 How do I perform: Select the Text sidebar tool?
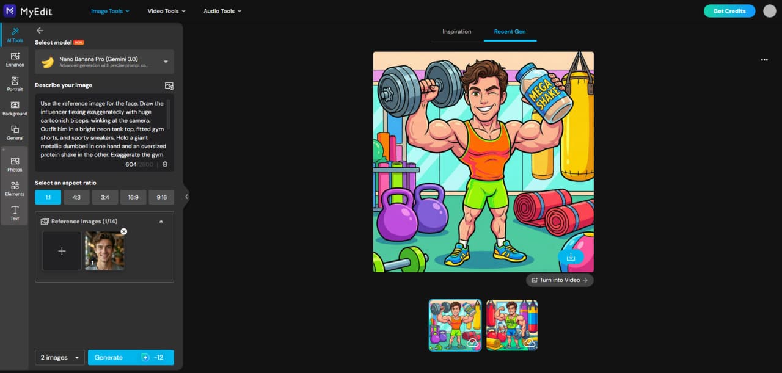coord(15,212)
